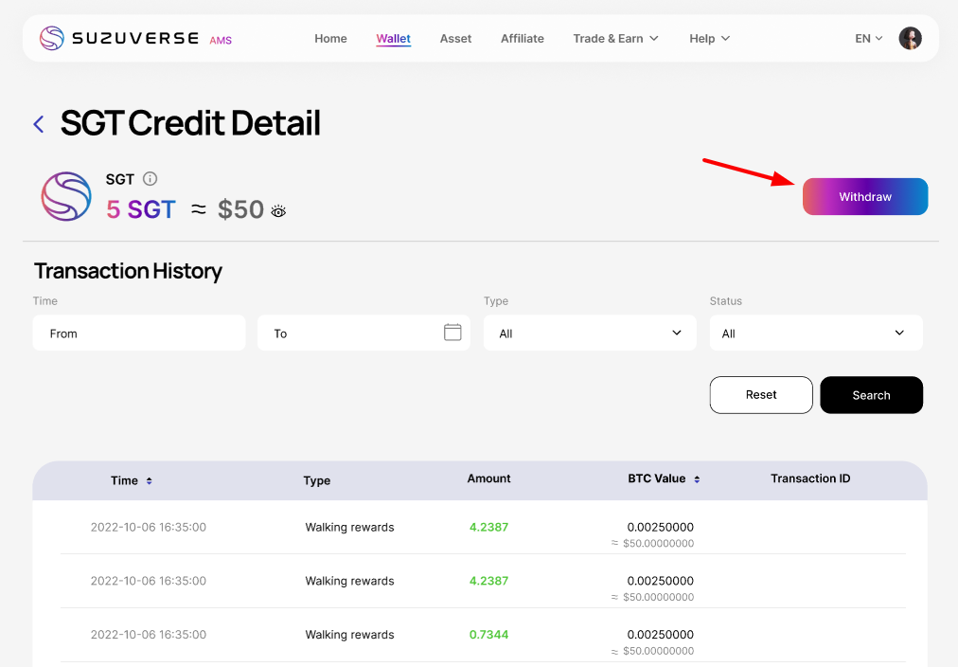The height and width of the screenshot is (667, 958).
Task: Expand the Trade & Earn menu
Action: (x=615, y=39)
